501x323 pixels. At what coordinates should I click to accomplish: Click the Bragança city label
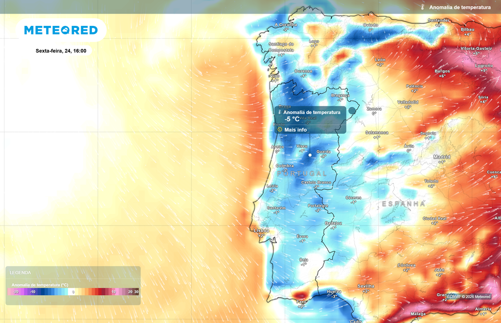[341, 95]
